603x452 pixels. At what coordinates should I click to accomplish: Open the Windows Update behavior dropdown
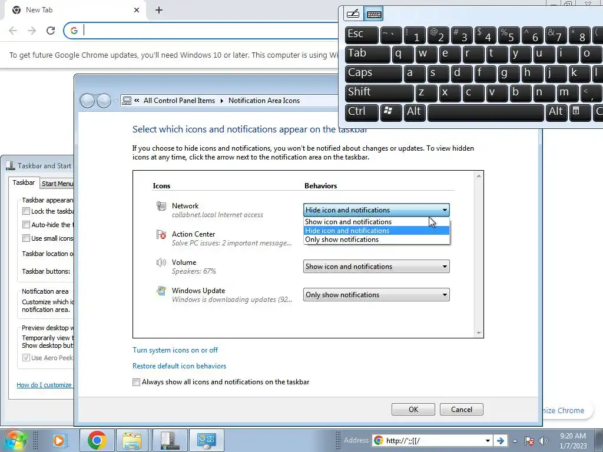(376, 295)
